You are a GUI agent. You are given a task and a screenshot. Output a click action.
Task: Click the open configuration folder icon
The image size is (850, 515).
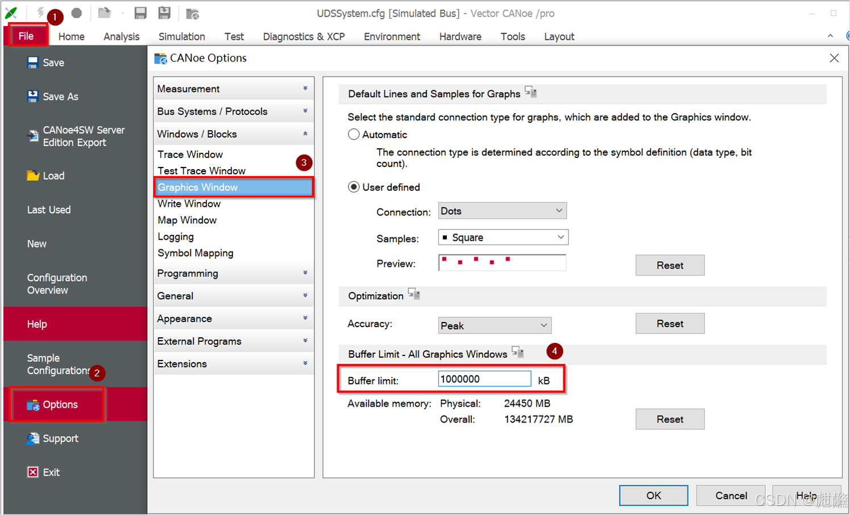coord(104,12)
